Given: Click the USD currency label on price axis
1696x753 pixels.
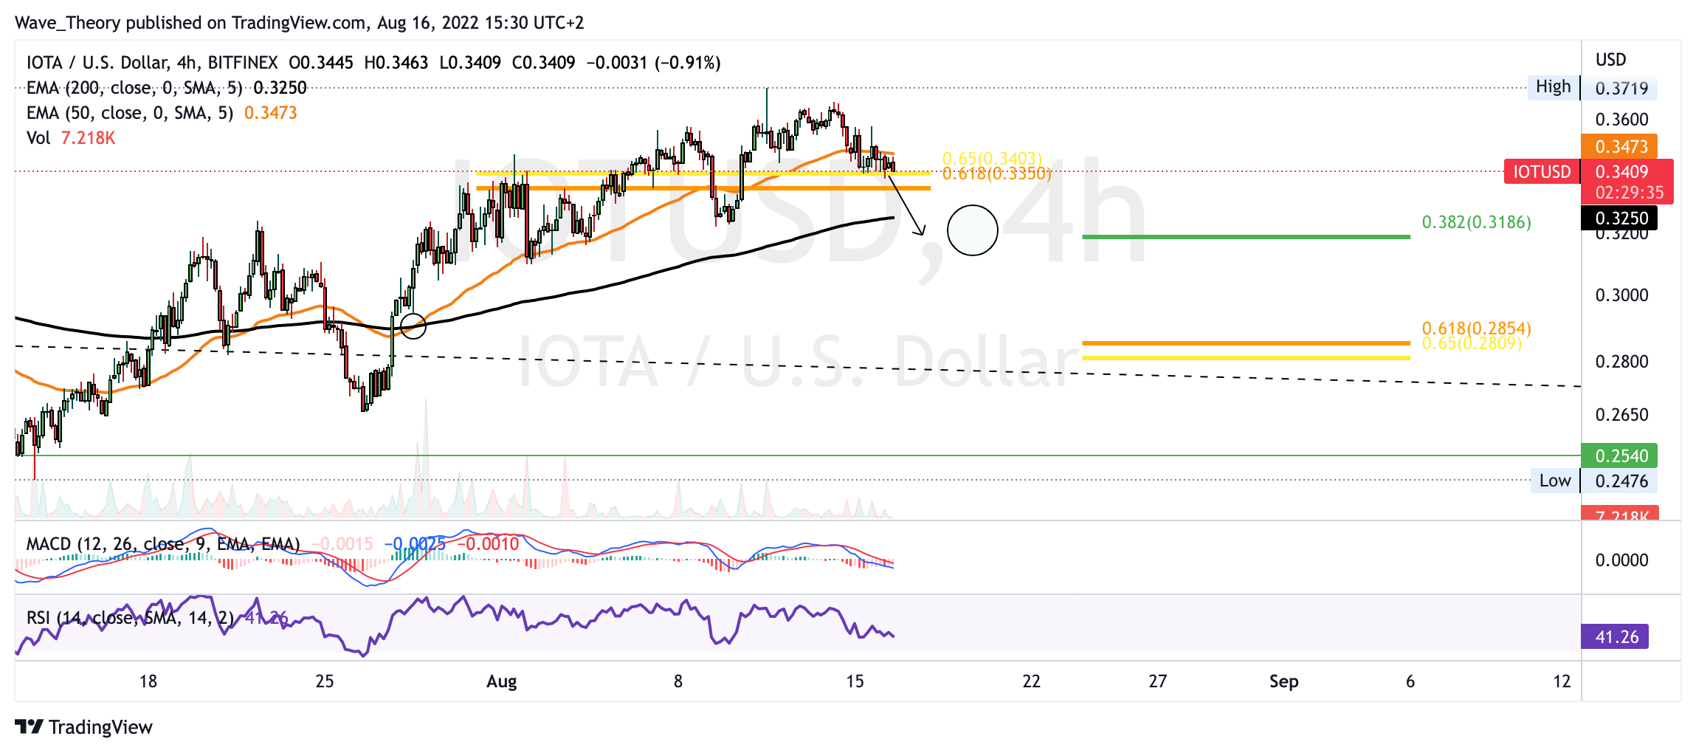Looking at the screenshot, I should point(1611,60).
